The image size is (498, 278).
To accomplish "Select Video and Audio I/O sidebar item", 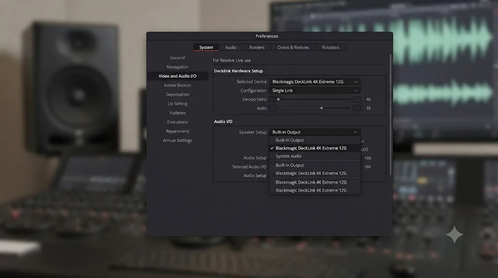I will [177, 76].
